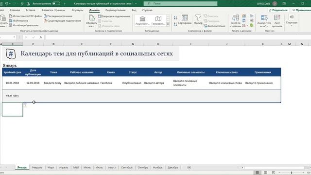This screenshot has width=311, height=175.
Task: Click the green Data Model icon
Action: tap(252, 25)
